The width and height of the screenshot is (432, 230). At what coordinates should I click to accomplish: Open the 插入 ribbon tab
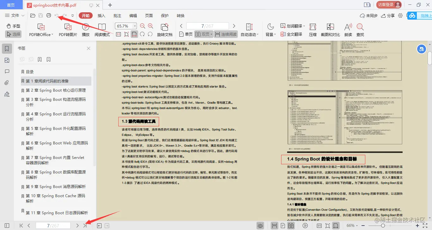102,15
